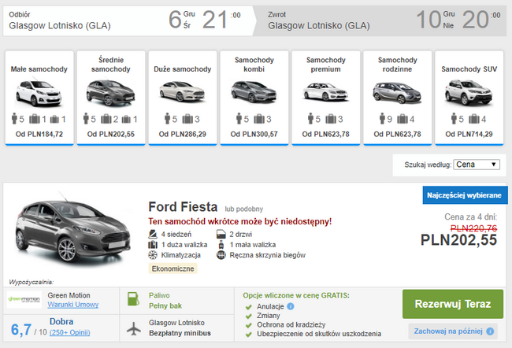512x348 pixels.
Task: Click the info icon next to Anulacje
Action: pos(291,306)
